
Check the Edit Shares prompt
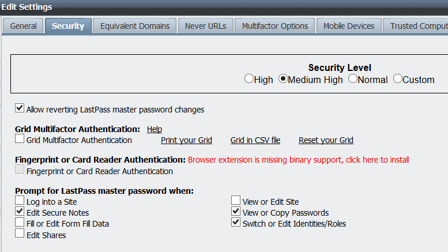(20, 233)
